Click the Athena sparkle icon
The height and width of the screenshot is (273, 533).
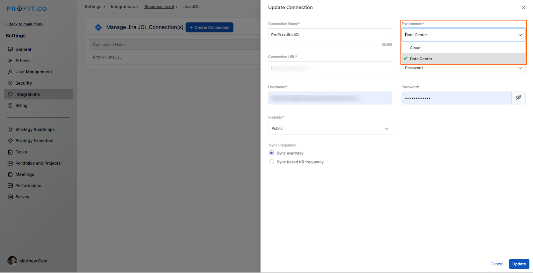[x=10, y=61]
